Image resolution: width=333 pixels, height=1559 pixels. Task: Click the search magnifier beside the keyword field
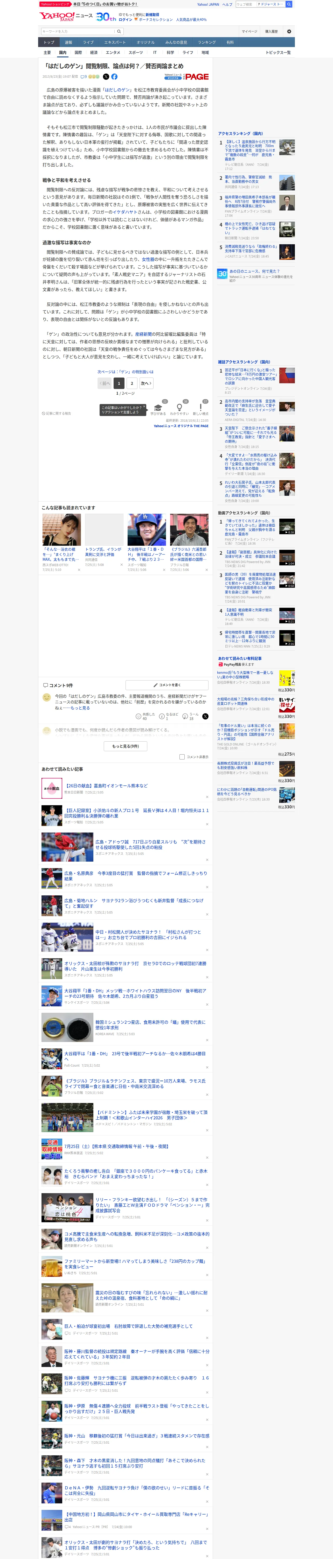(119, 31)
